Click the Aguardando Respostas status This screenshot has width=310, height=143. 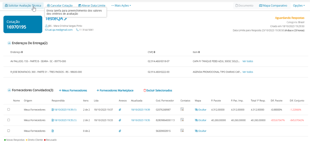pyautogui.click(x=290, y=18)
